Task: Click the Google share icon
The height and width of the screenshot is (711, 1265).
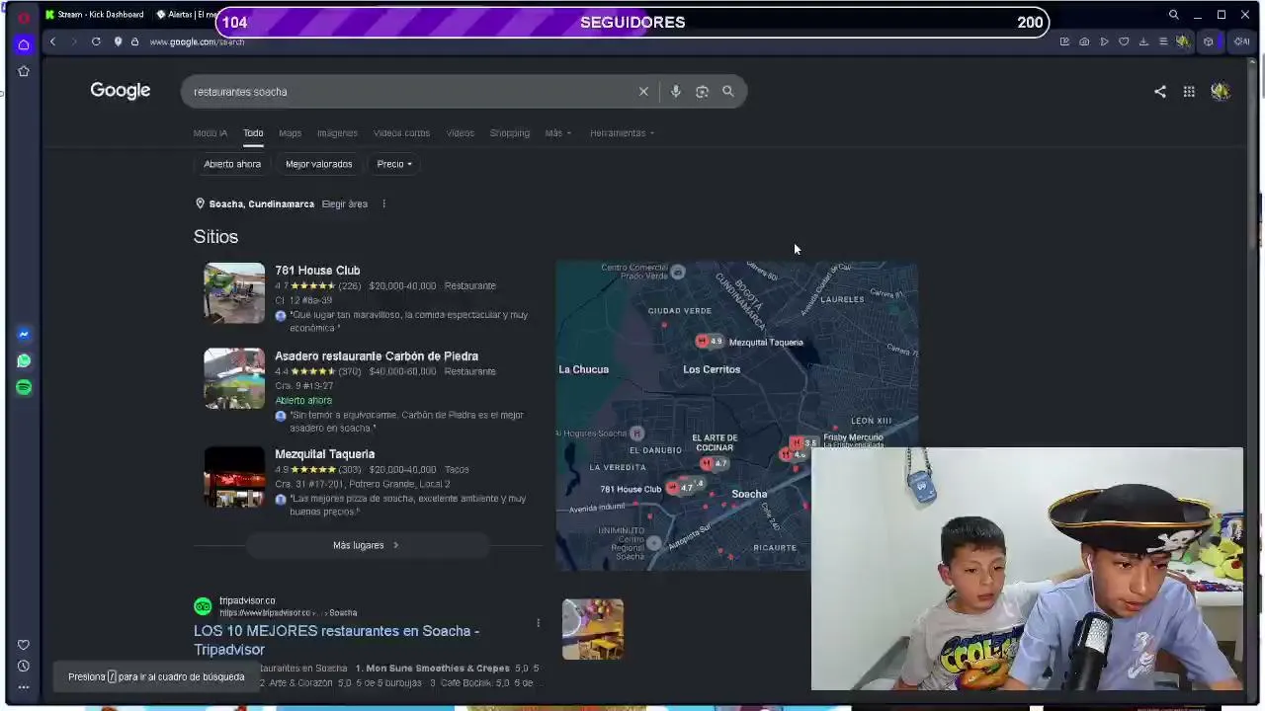Action: (1160, 91)
